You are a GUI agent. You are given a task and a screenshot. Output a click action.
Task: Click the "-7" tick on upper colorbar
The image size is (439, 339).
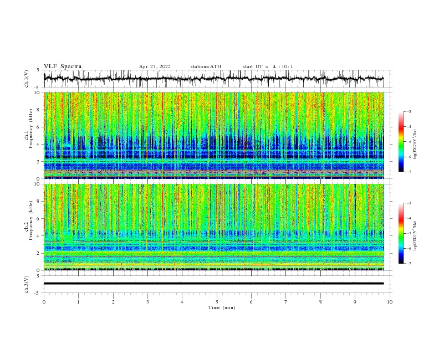(x=409, y=172)
